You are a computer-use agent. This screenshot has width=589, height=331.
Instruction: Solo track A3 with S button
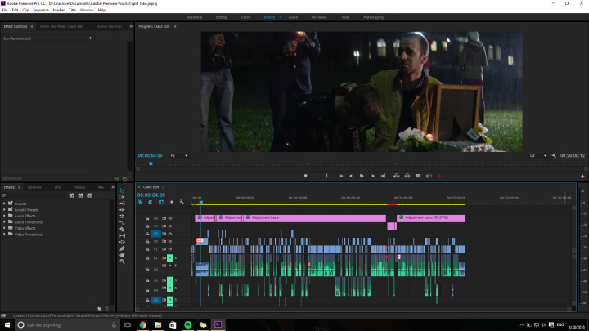click(175, 280)
